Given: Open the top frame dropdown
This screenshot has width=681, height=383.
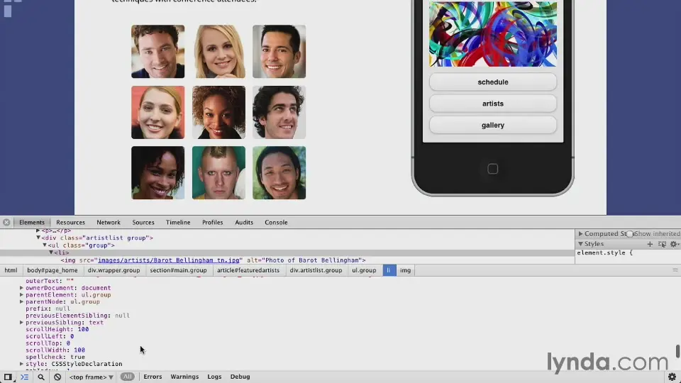Looking at the screenshot, I should click(91, 377).
